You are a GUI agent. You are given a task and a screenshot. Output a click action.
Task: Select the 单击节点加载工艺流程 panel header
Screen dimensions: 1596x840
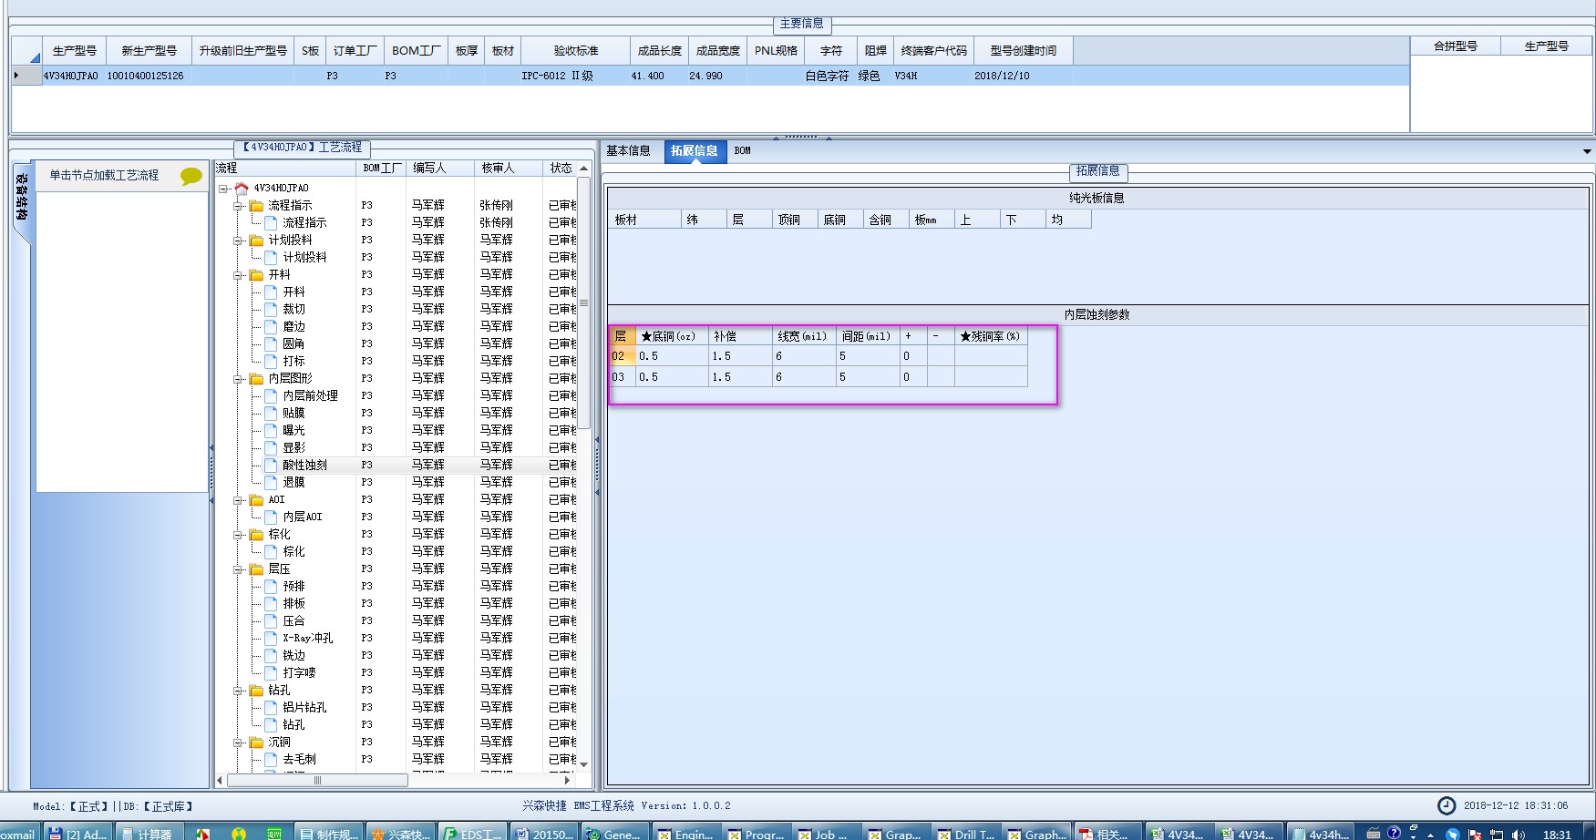pos(122,176)
